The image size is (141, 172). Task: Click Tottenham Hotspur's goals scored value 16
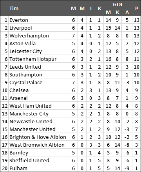pyautogui.click(x=108, y=59)
